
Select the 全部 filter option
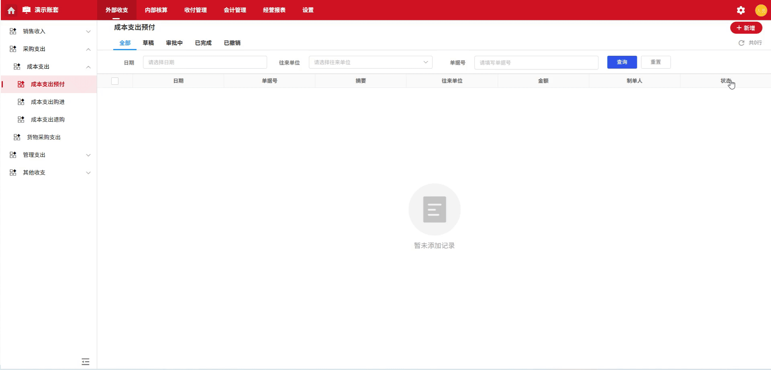[125, 43]
